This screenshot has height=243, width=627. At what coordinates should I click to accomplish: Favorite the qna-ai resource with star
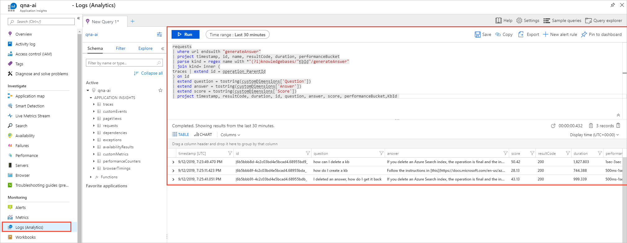point(160,90)
